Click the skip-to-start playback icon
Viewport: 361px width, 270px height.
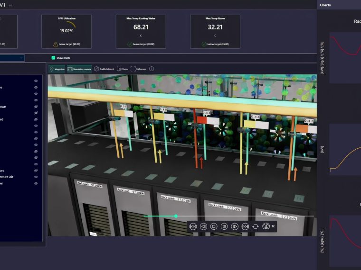(x=193, y=226)
